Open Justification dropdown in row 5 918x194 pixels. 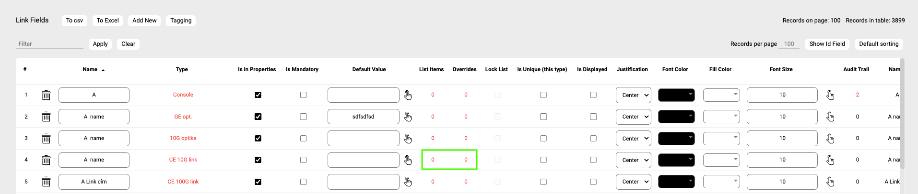point(634,182)
